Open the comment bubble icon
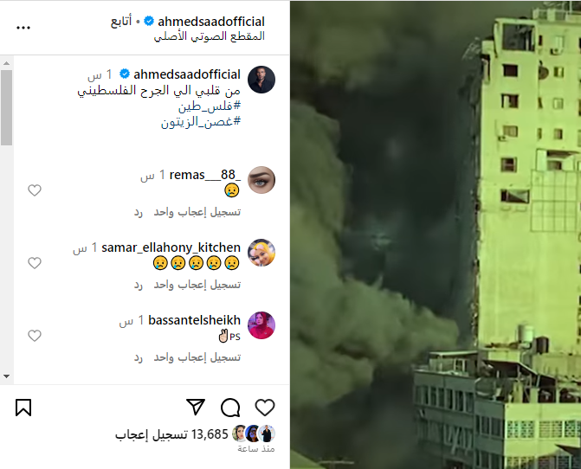 pos(230,408)
